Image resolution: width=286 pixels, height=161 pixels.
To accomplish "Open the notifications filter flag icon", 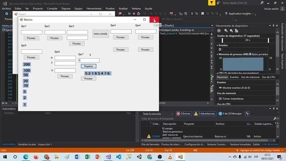I will tap(211, 3).
